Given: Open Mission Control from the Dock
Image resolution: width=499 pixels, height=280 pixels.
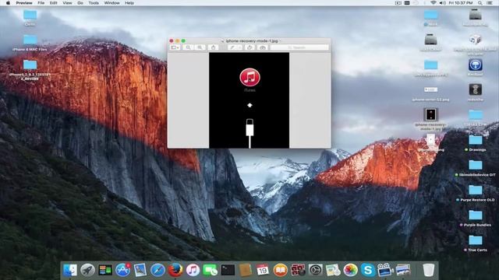Looking at the screenshot, I should click(x=105, y=270).
